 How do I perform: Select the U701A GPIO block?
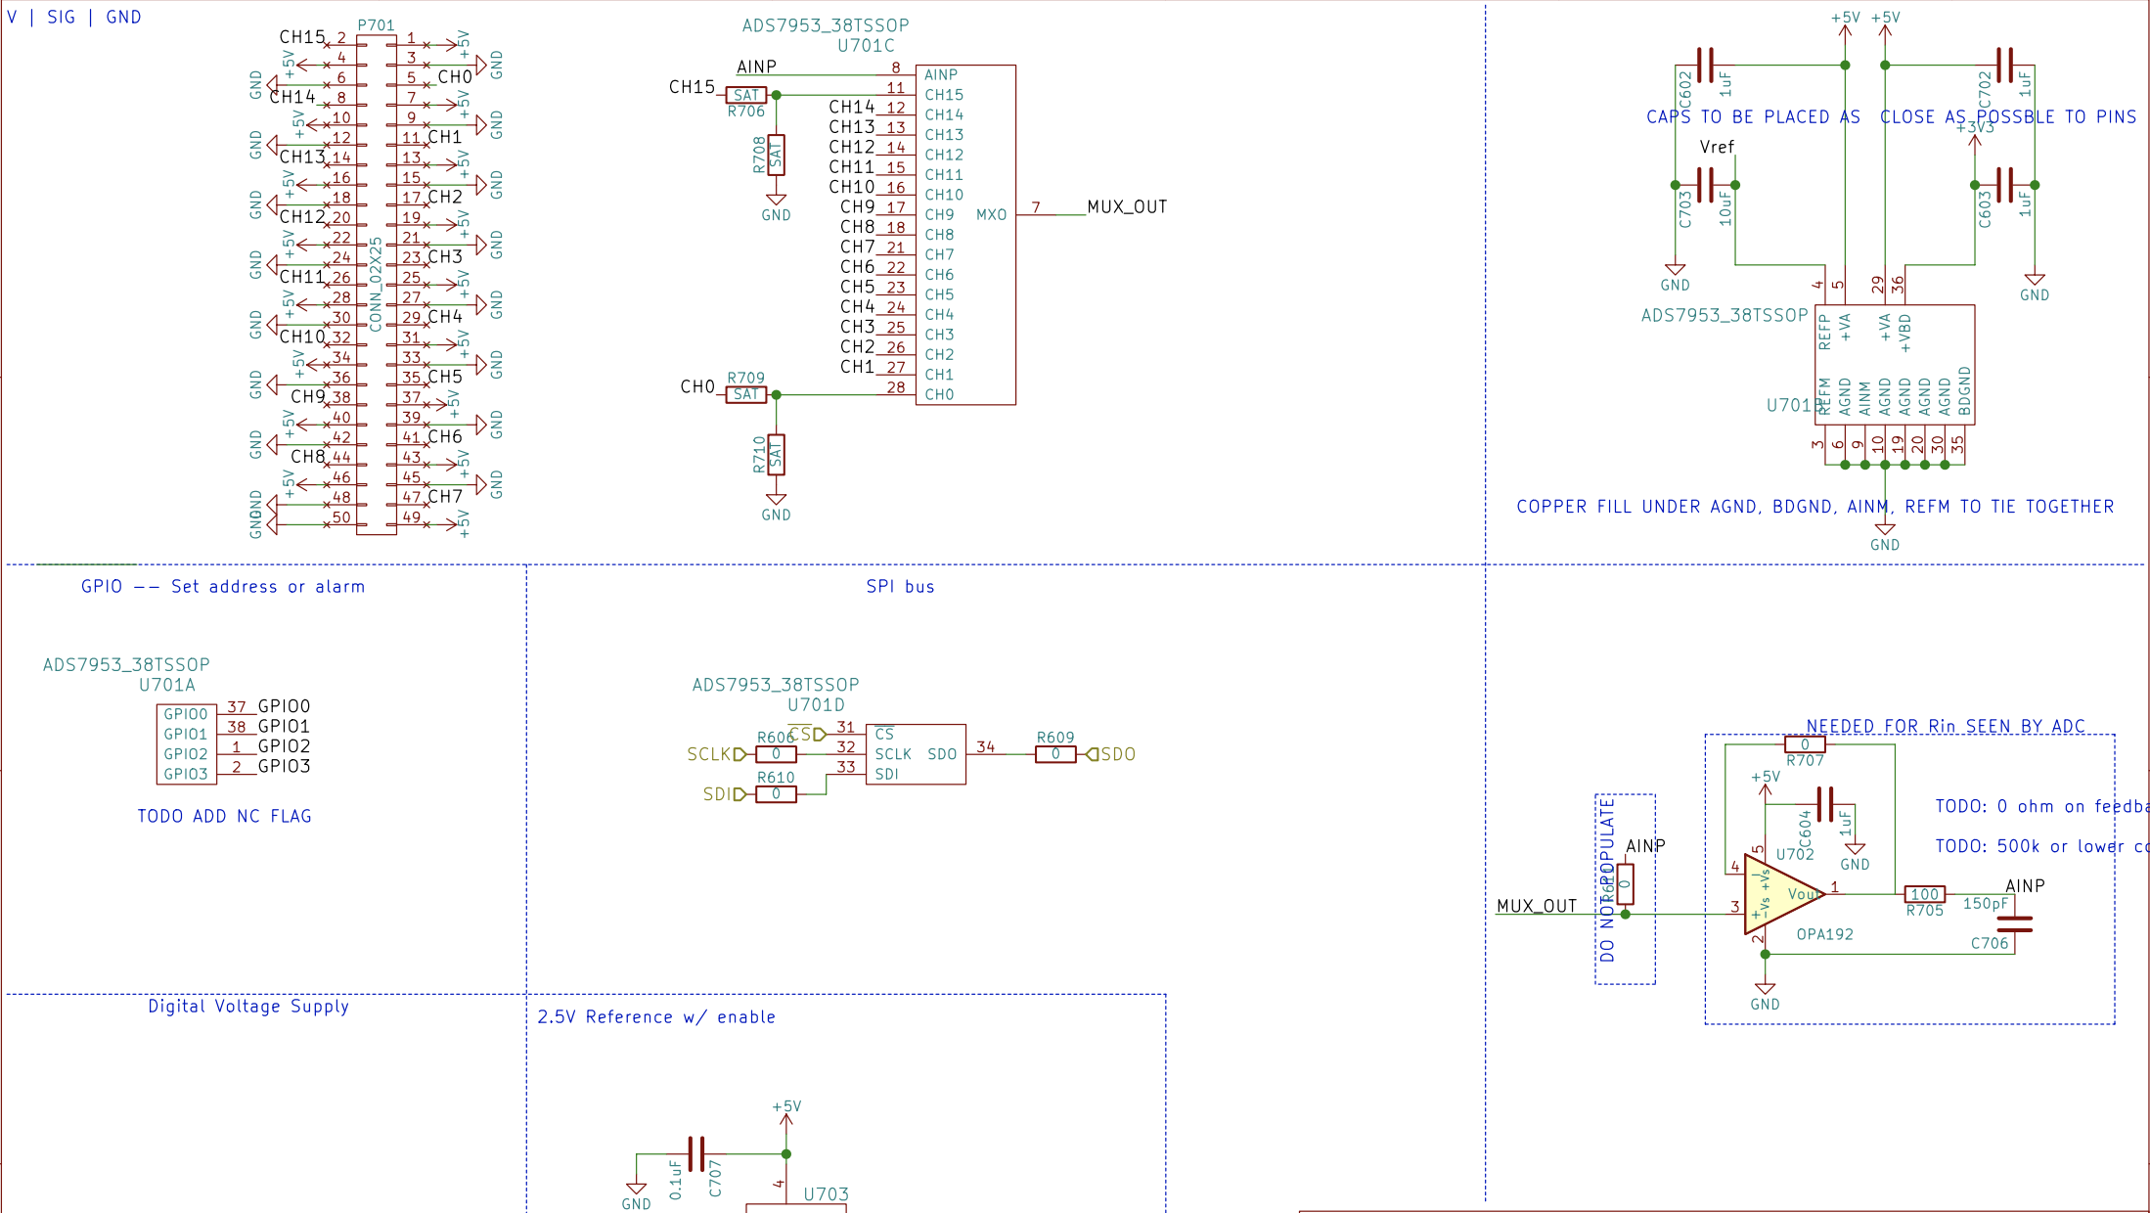[186, 744]
